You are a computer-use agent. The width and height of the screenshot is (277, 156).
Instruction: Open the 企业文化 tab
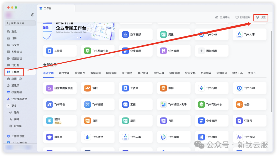[190, 73]
